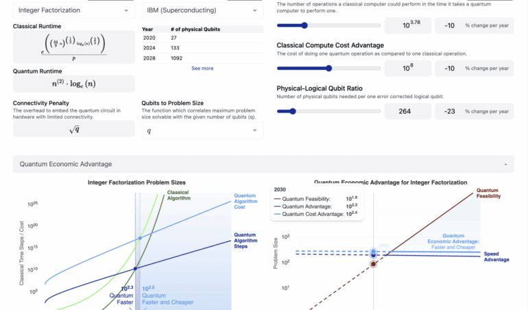Click the 10^8 cost advantage value box
The width and height of the screenshot is (528, 310).
407,69
